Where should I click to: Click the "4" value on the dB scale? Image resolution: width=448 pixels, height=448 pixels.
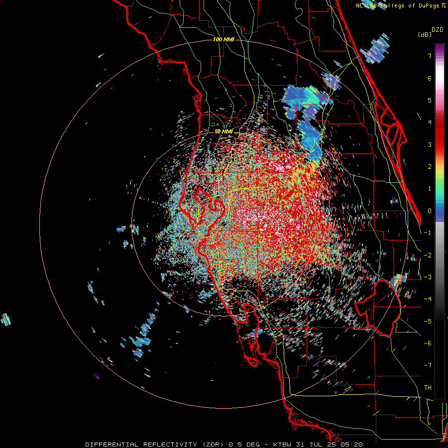pos(430,122)
